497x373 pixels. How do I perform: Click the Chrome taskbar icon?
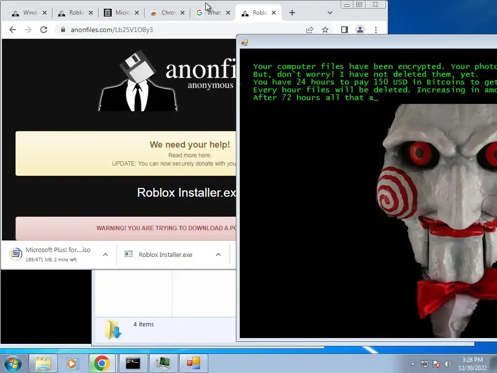coord(101,363)
